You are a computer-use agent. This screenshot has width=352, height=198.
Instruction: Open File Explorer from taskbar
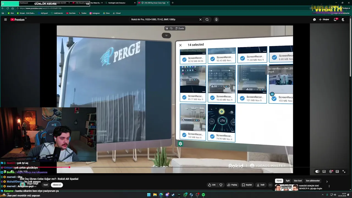pyautogui.click(x=155, y=195)
